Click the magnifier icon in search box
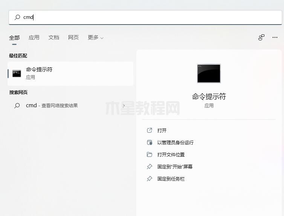Image resolution: width=284 pixels, height=216 pixels. coord(17,17)
